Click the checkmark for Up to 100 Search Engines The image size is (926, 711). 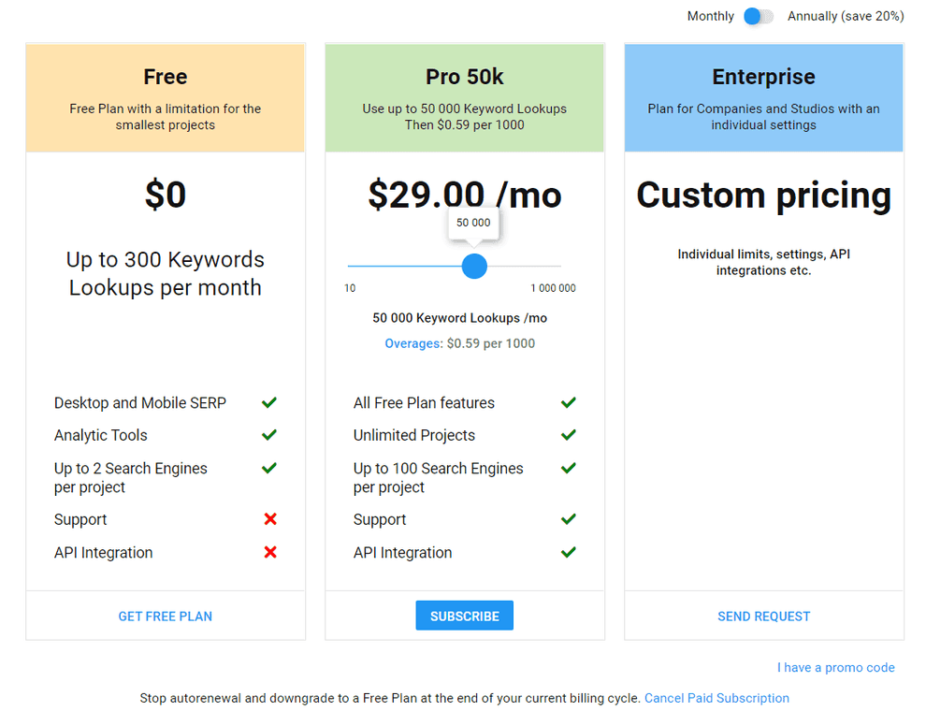568,468
